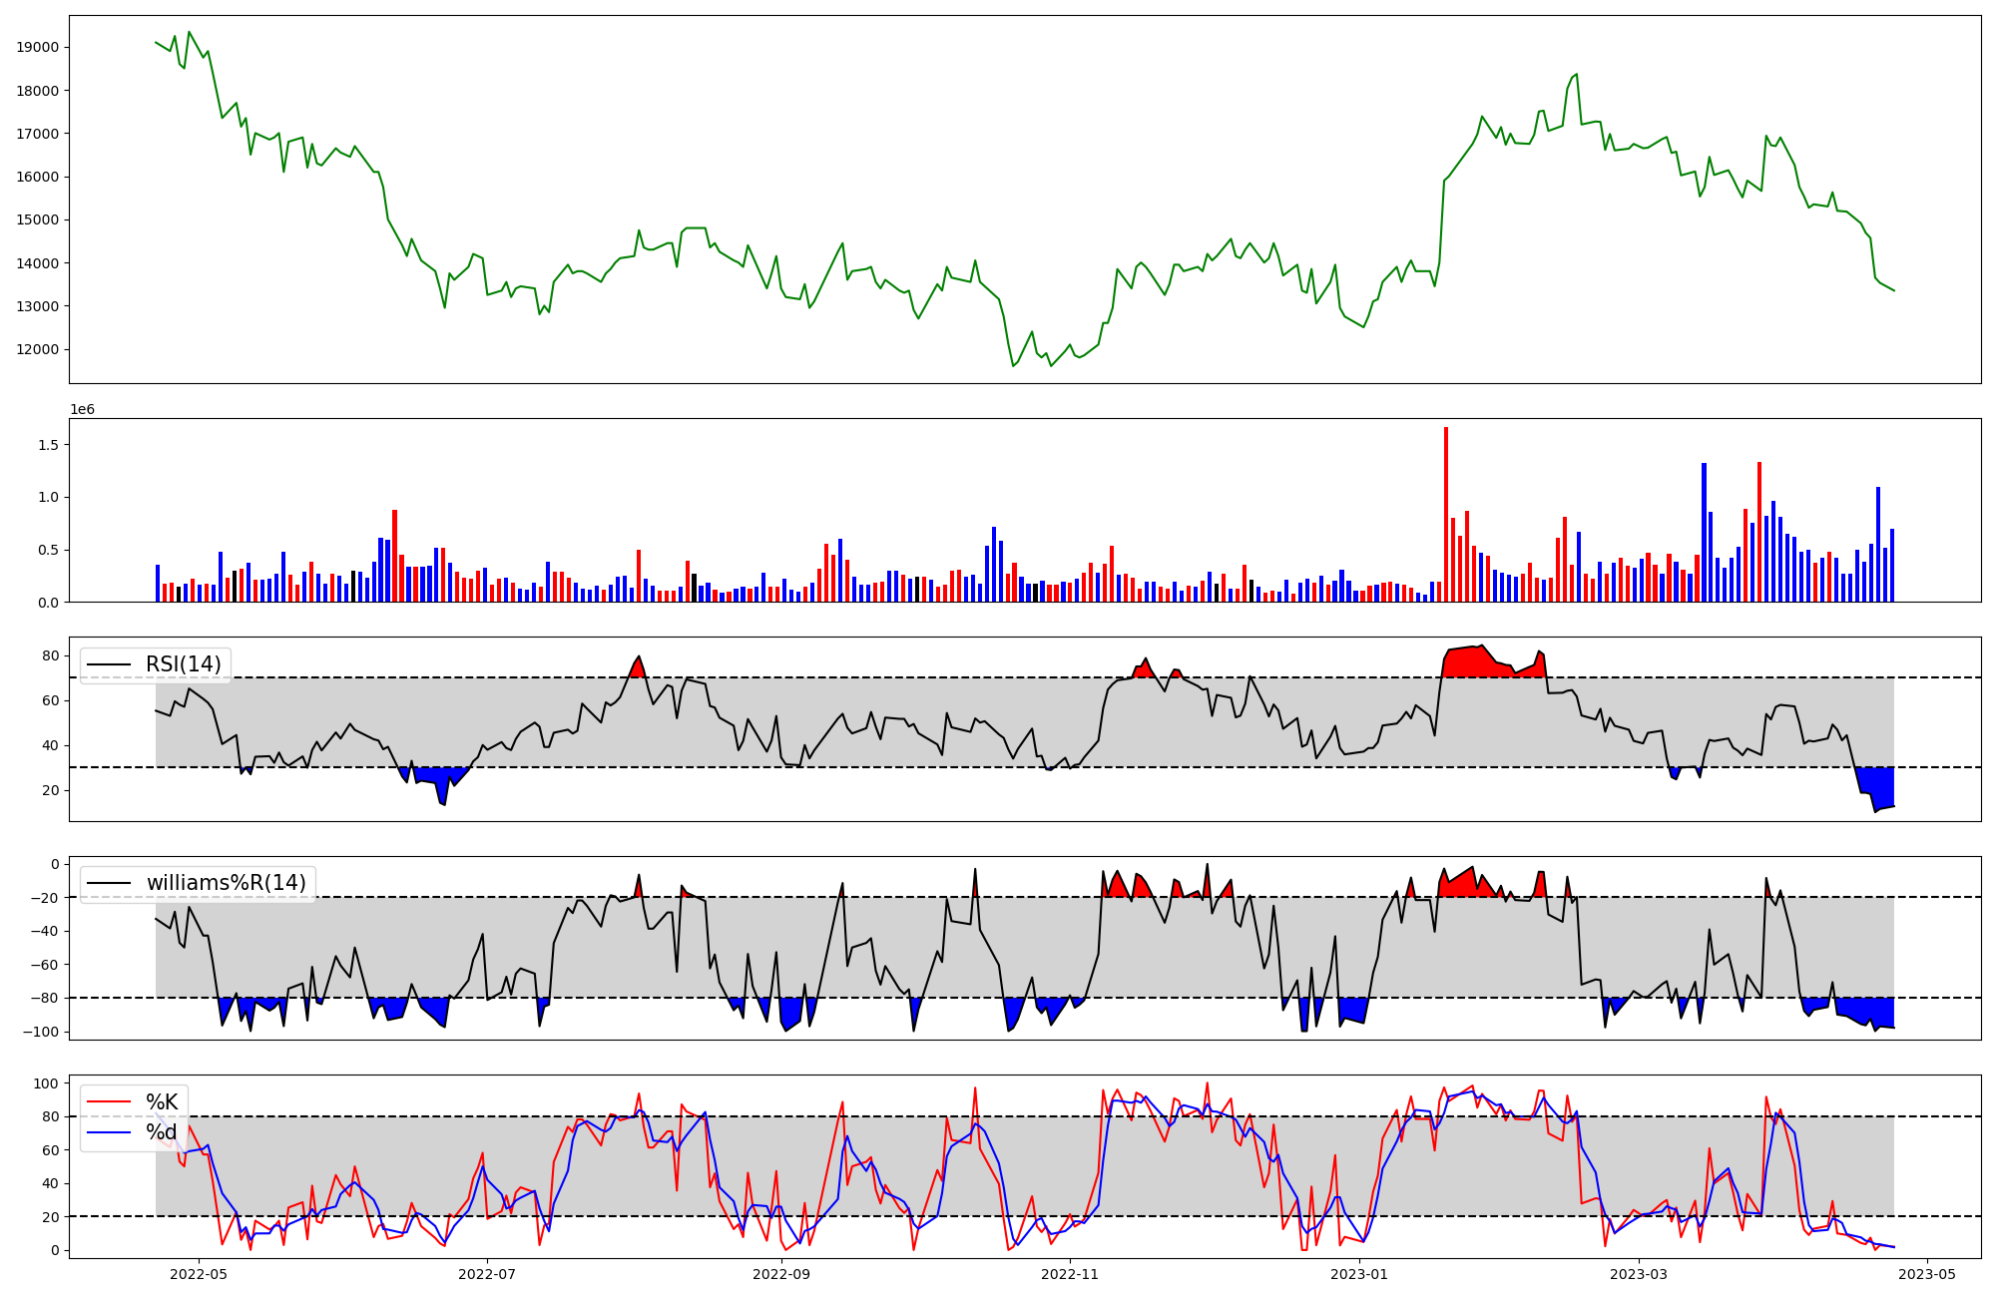
Task: Click the 19000 price axis label
Action: click(38, 47)
